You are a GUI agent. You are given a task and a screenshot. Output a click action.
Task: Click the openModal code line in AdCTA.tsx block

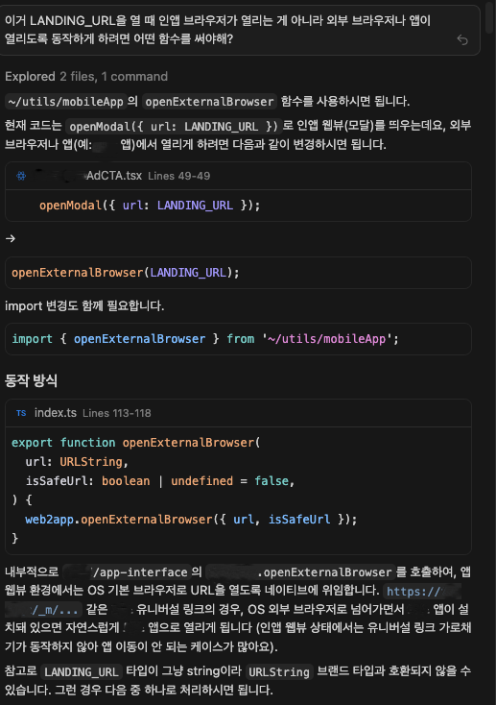tap(150, 206)
